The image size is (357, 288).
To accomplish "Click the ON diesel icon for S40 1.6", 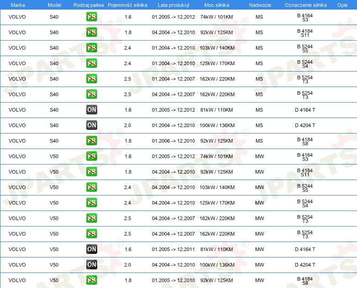I will coord(91,109).
